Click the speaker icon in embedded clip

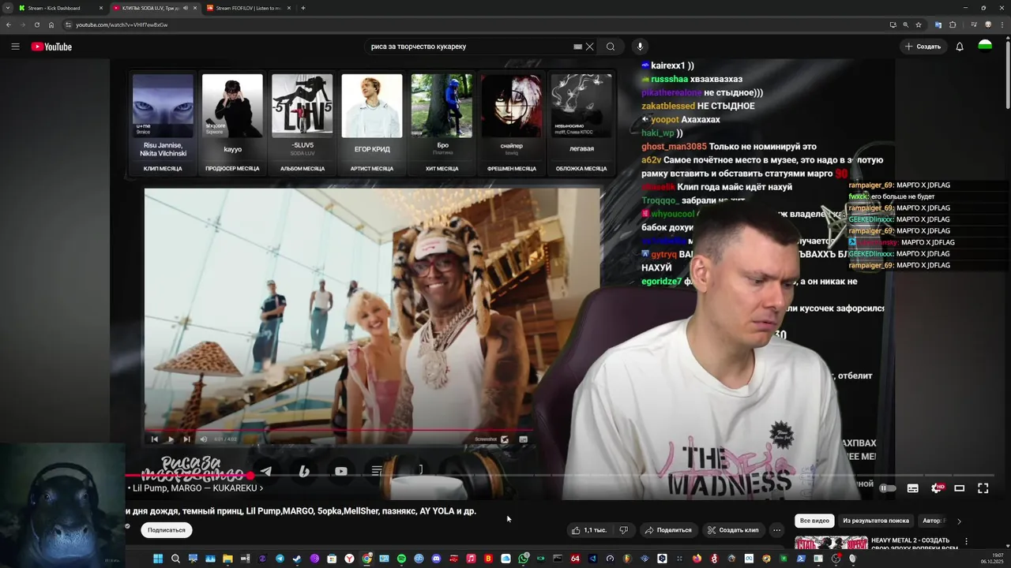(203, 439)
